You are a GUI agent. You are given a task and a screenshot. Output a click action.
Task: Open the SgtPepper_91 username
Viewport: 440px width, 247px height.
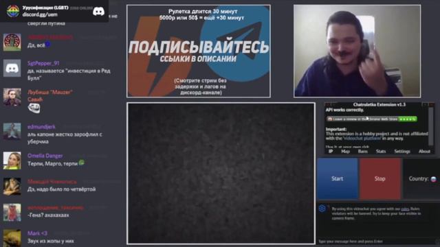[43, 63]
